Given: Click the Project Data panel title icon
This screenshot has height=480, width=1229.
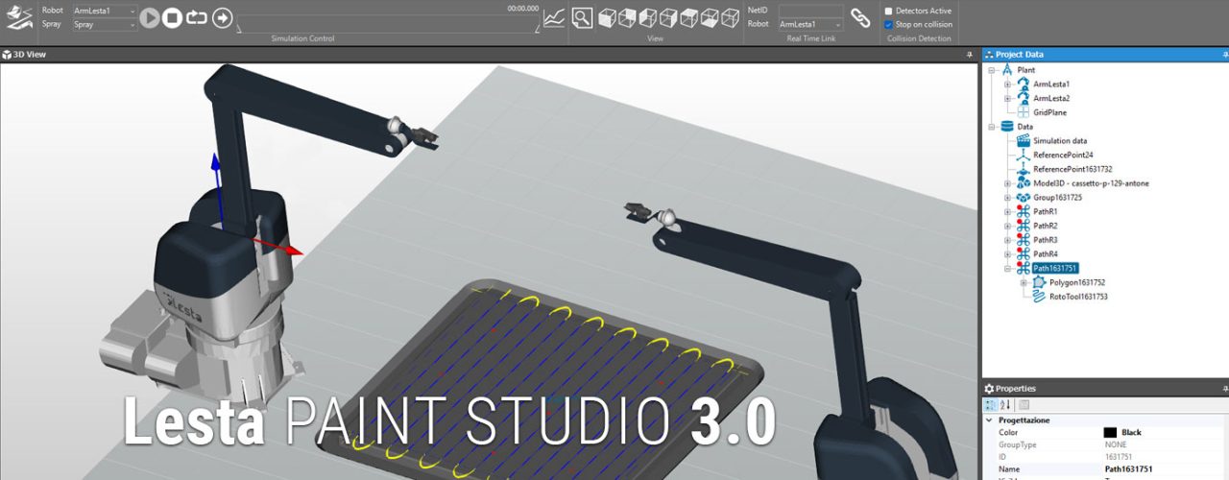Looking at the screenshot, I should (x=989, y=55).
